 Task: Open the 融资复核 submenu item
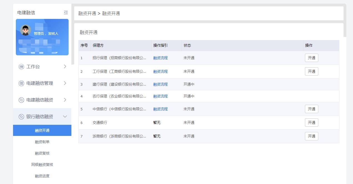click(42, 153)
